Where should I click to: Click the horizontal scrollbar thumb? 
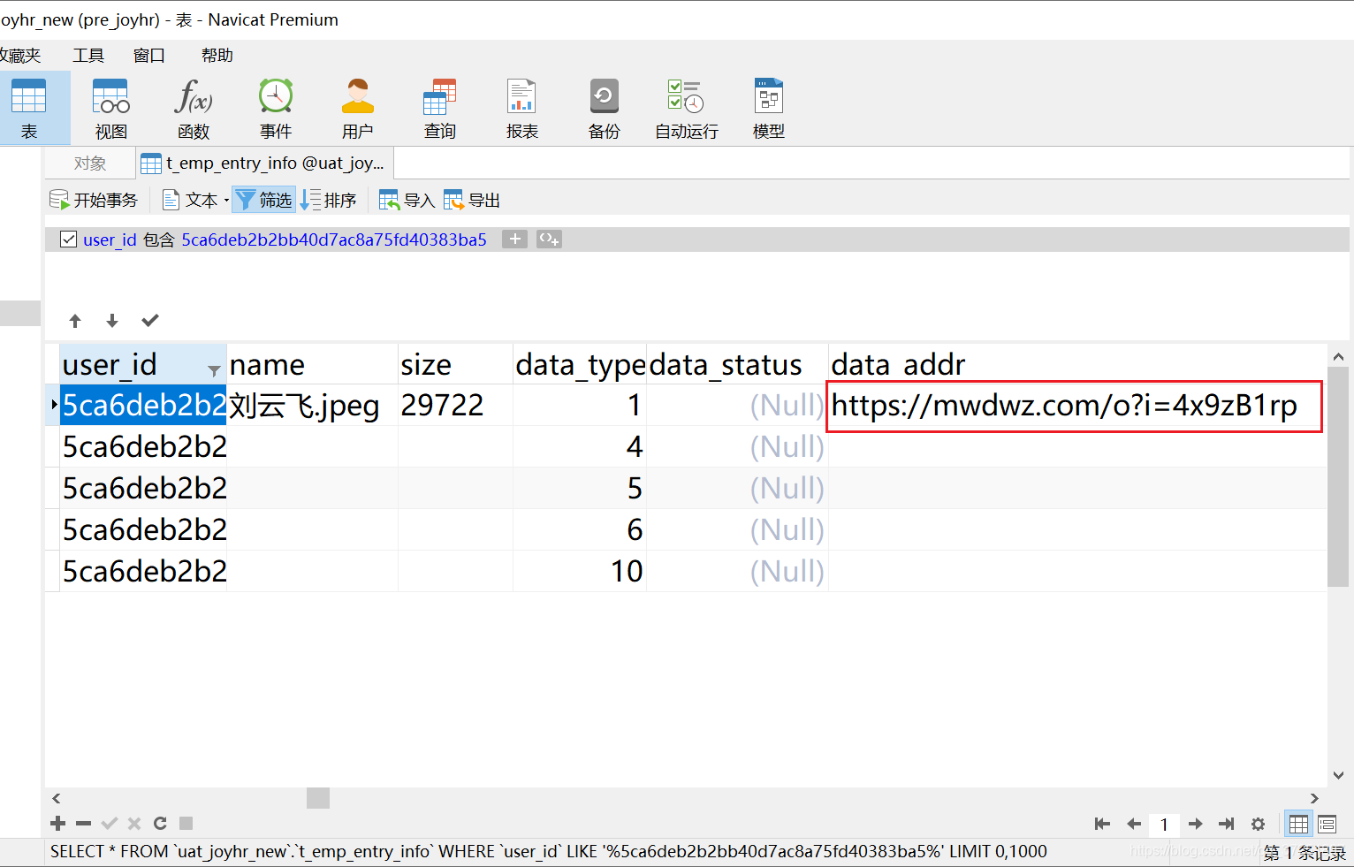[x=318, y=798]
